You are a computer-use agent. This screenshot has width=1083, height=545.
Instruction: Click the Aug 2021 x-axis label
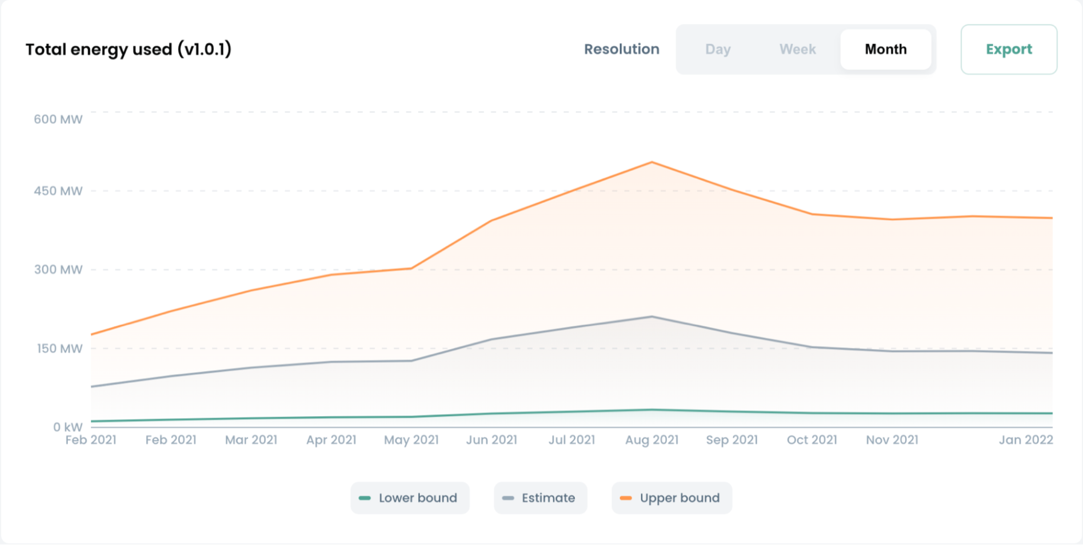point(652,440)
